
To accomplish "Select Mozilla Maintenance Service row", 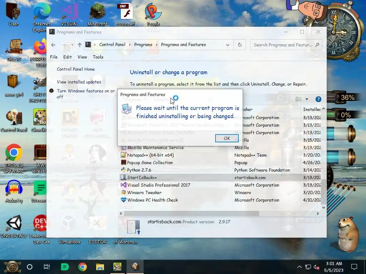I will point(220,148).
